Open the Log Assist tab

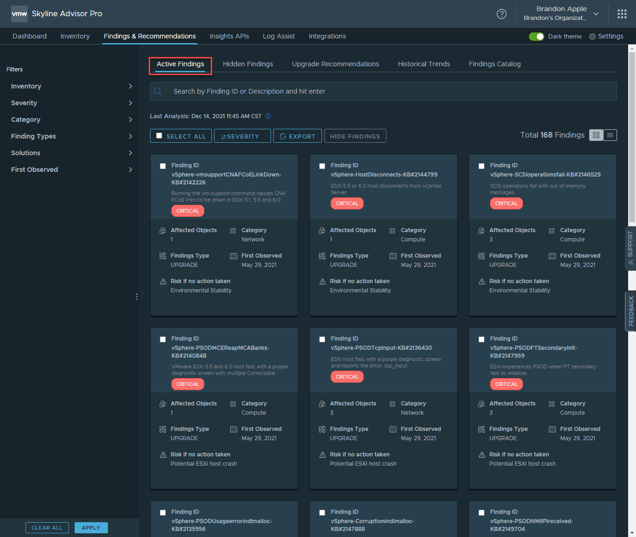(x=279, y=36)
